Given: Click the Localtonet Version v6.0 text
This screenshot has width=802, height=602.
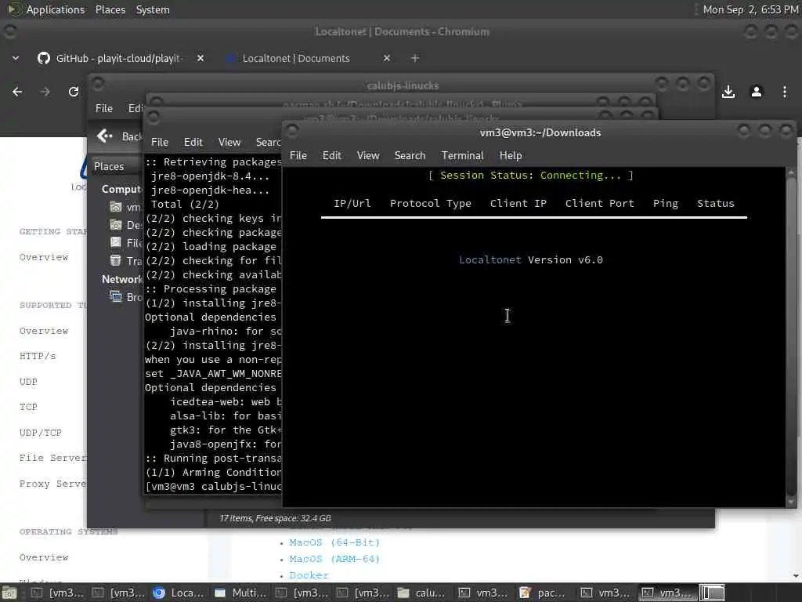Looking at the screenshot, I should pyautogui.click(x=531, y=260).
